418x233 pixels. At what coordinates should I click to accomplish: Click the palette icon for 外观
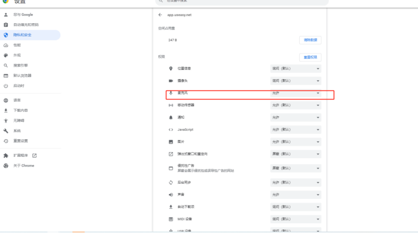(x=6, y=55)
